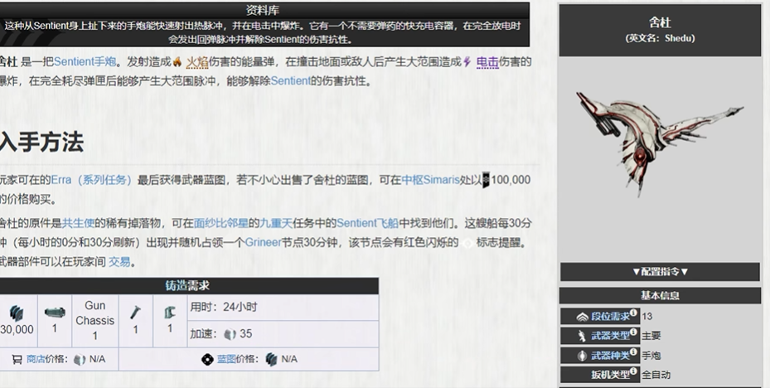
Task: Open the 蓝图 link in price row
Action: coord(226,359)
